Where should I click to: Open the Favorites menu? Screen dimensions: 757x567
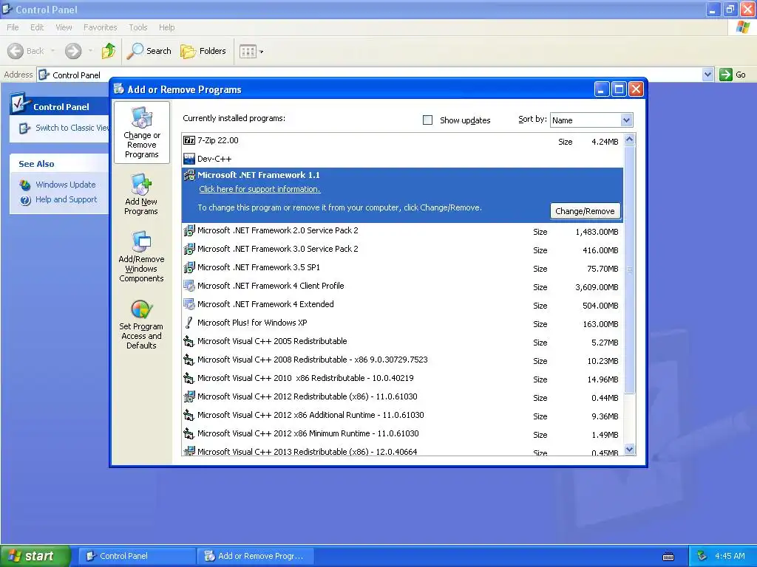[100, 27]
